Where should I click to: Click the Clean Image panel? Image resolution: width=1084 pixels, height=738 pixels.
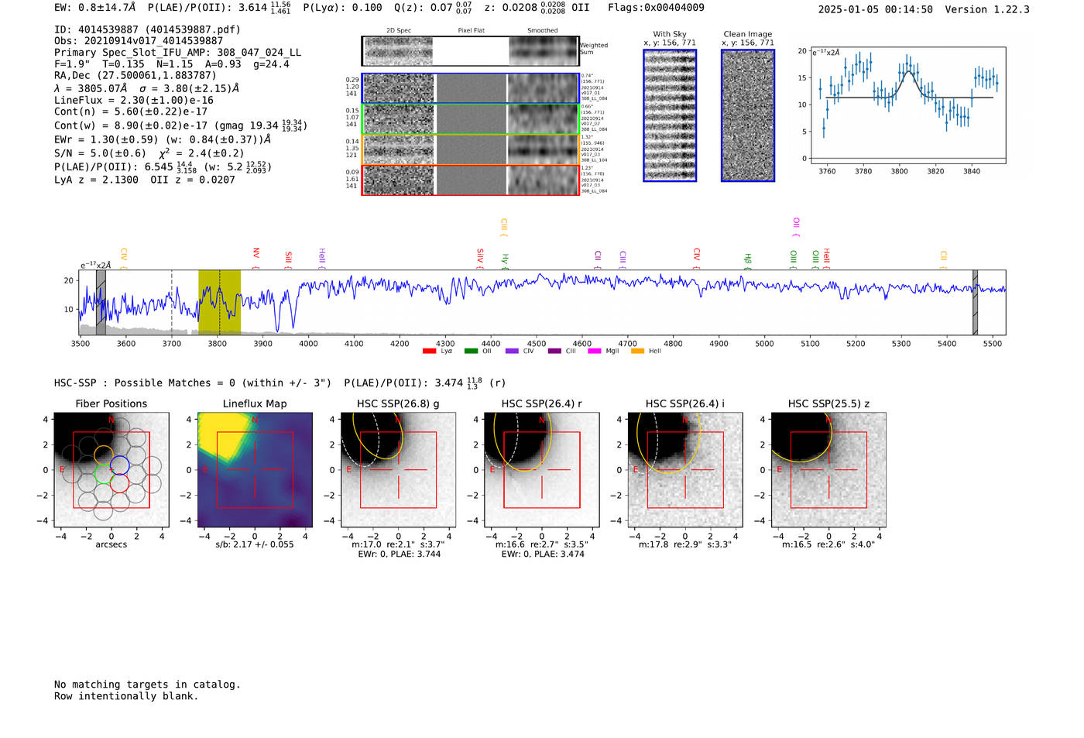pos(748,115)
